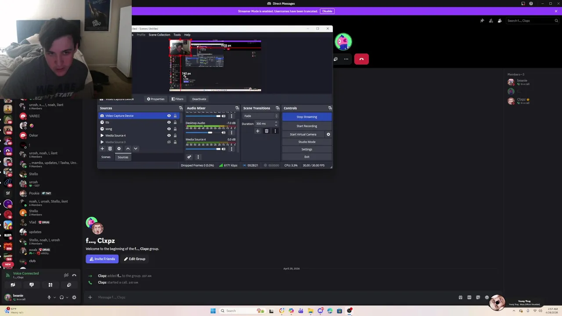The height and width of the screenshot is (316, 562).
Task: Hang up the Discord call with red button
Action: coord(361,59)
